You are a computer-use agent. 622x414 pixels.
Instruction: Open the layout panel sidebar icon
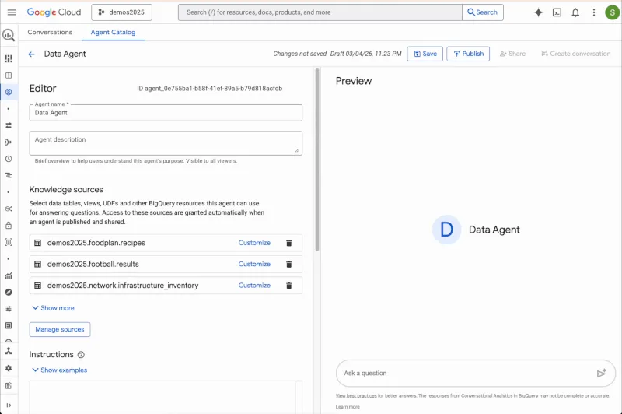(9, 75)
